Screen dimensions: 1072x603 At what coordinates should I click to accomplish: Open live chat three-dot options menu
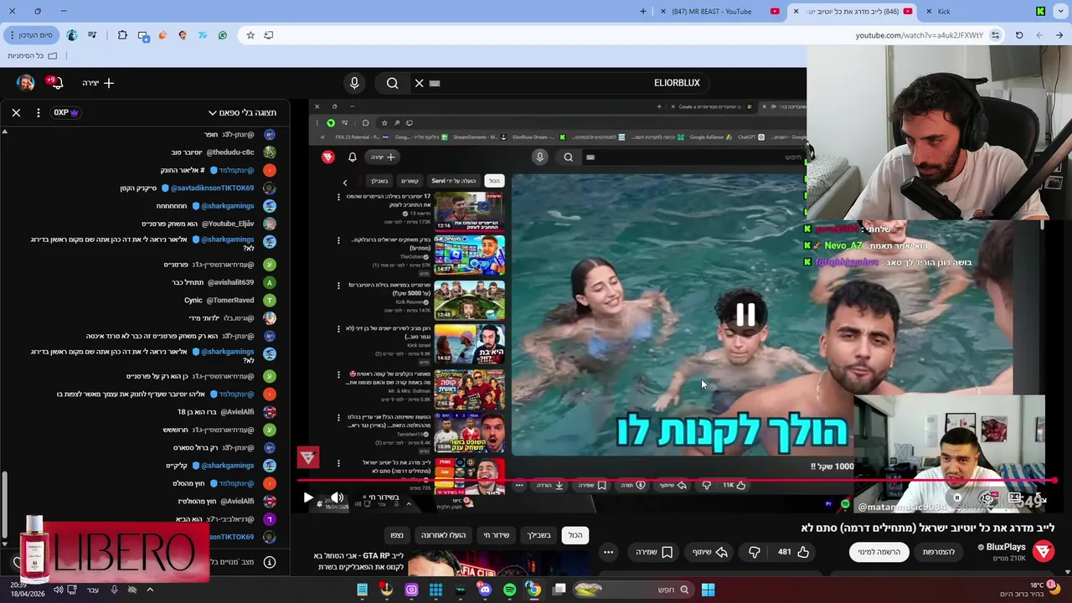[38, 112]
